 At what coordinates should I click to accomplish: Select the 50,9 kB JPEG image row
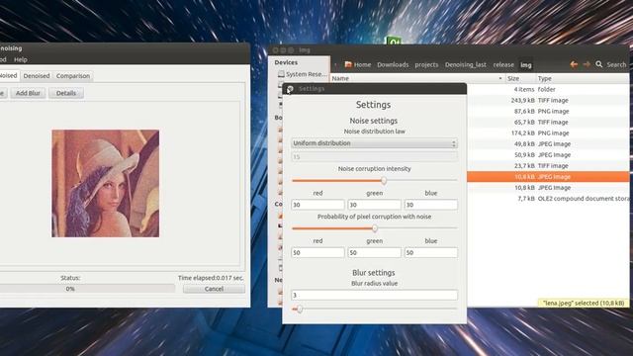click(x=548, y=154)
